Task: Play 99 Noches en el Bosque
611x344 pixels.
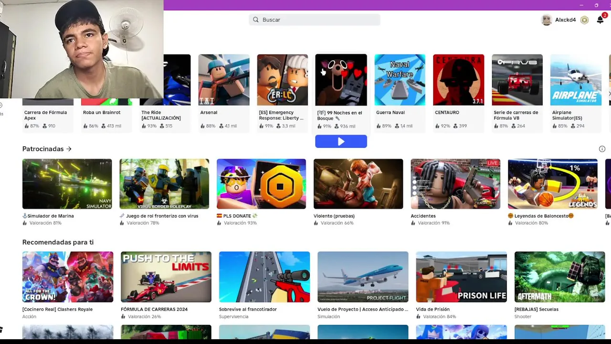Action: tap(341, 141)
